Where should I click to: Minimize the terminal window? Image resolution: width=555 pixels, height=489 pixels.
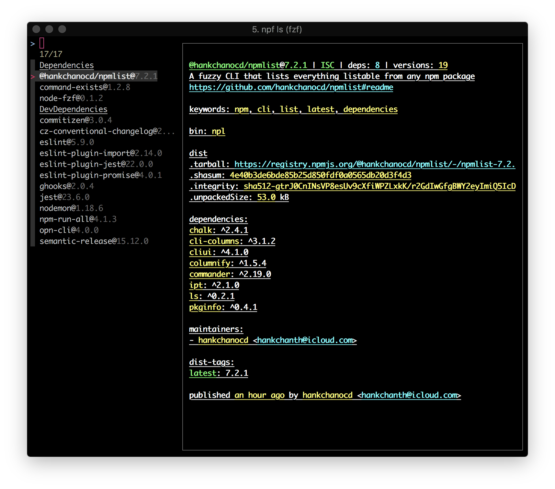click(x=49, y=29)
